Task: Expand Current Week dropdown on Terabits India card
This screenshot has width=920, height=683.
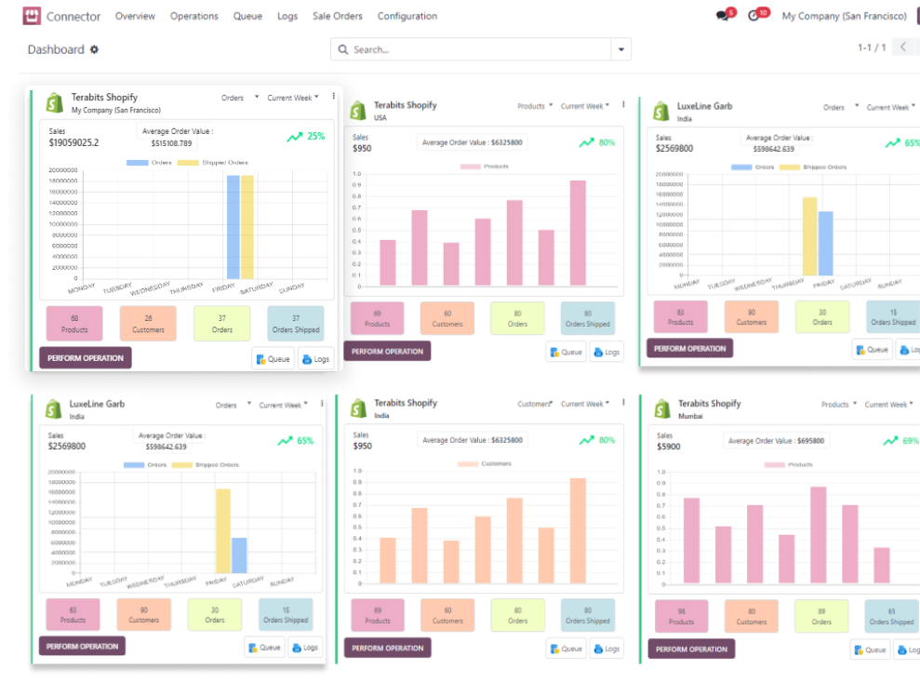Action: [585, 404]
